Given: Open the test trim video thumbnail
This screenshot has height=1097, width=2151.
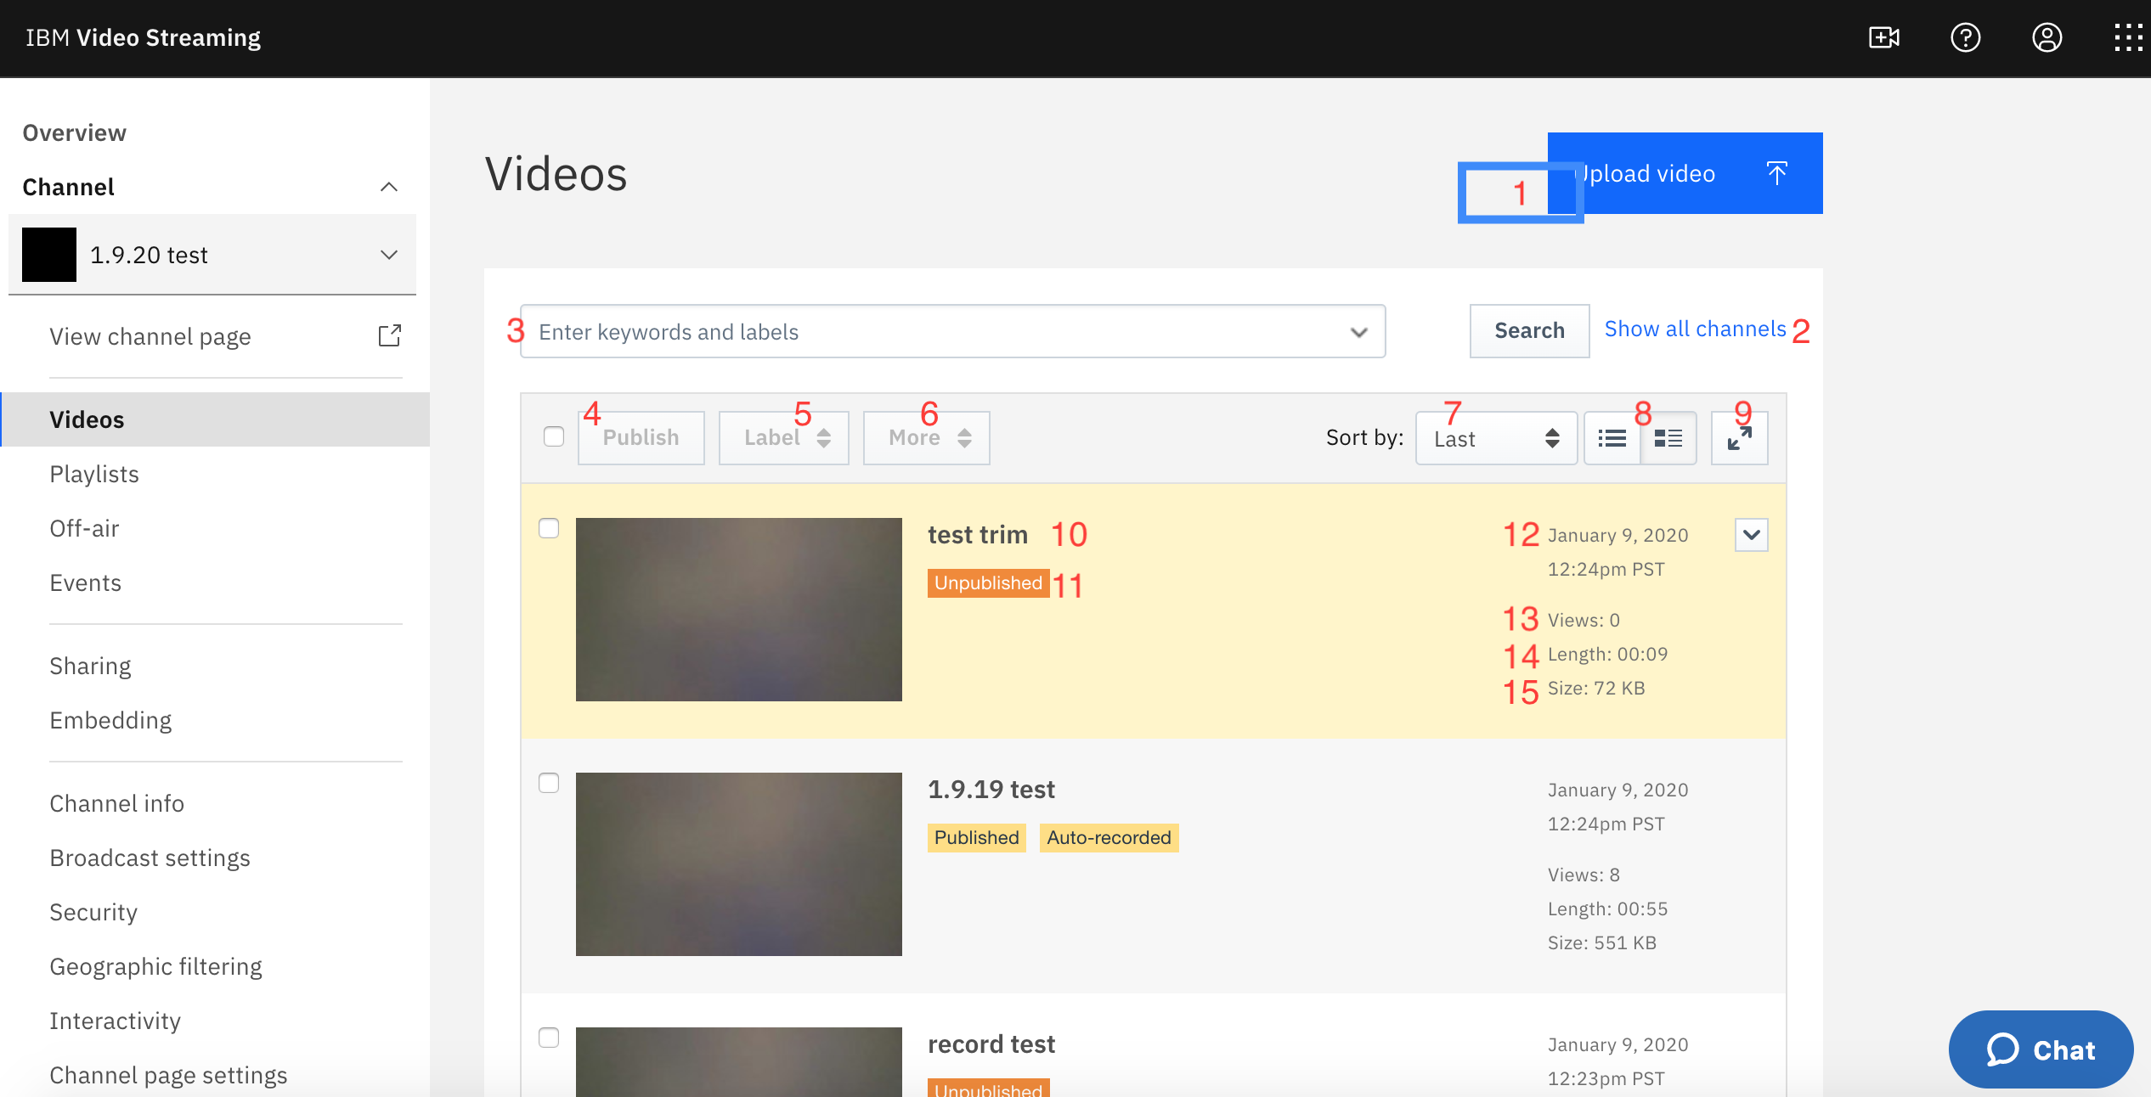Looking at the screenshot, I should click(x=738, y=610).
